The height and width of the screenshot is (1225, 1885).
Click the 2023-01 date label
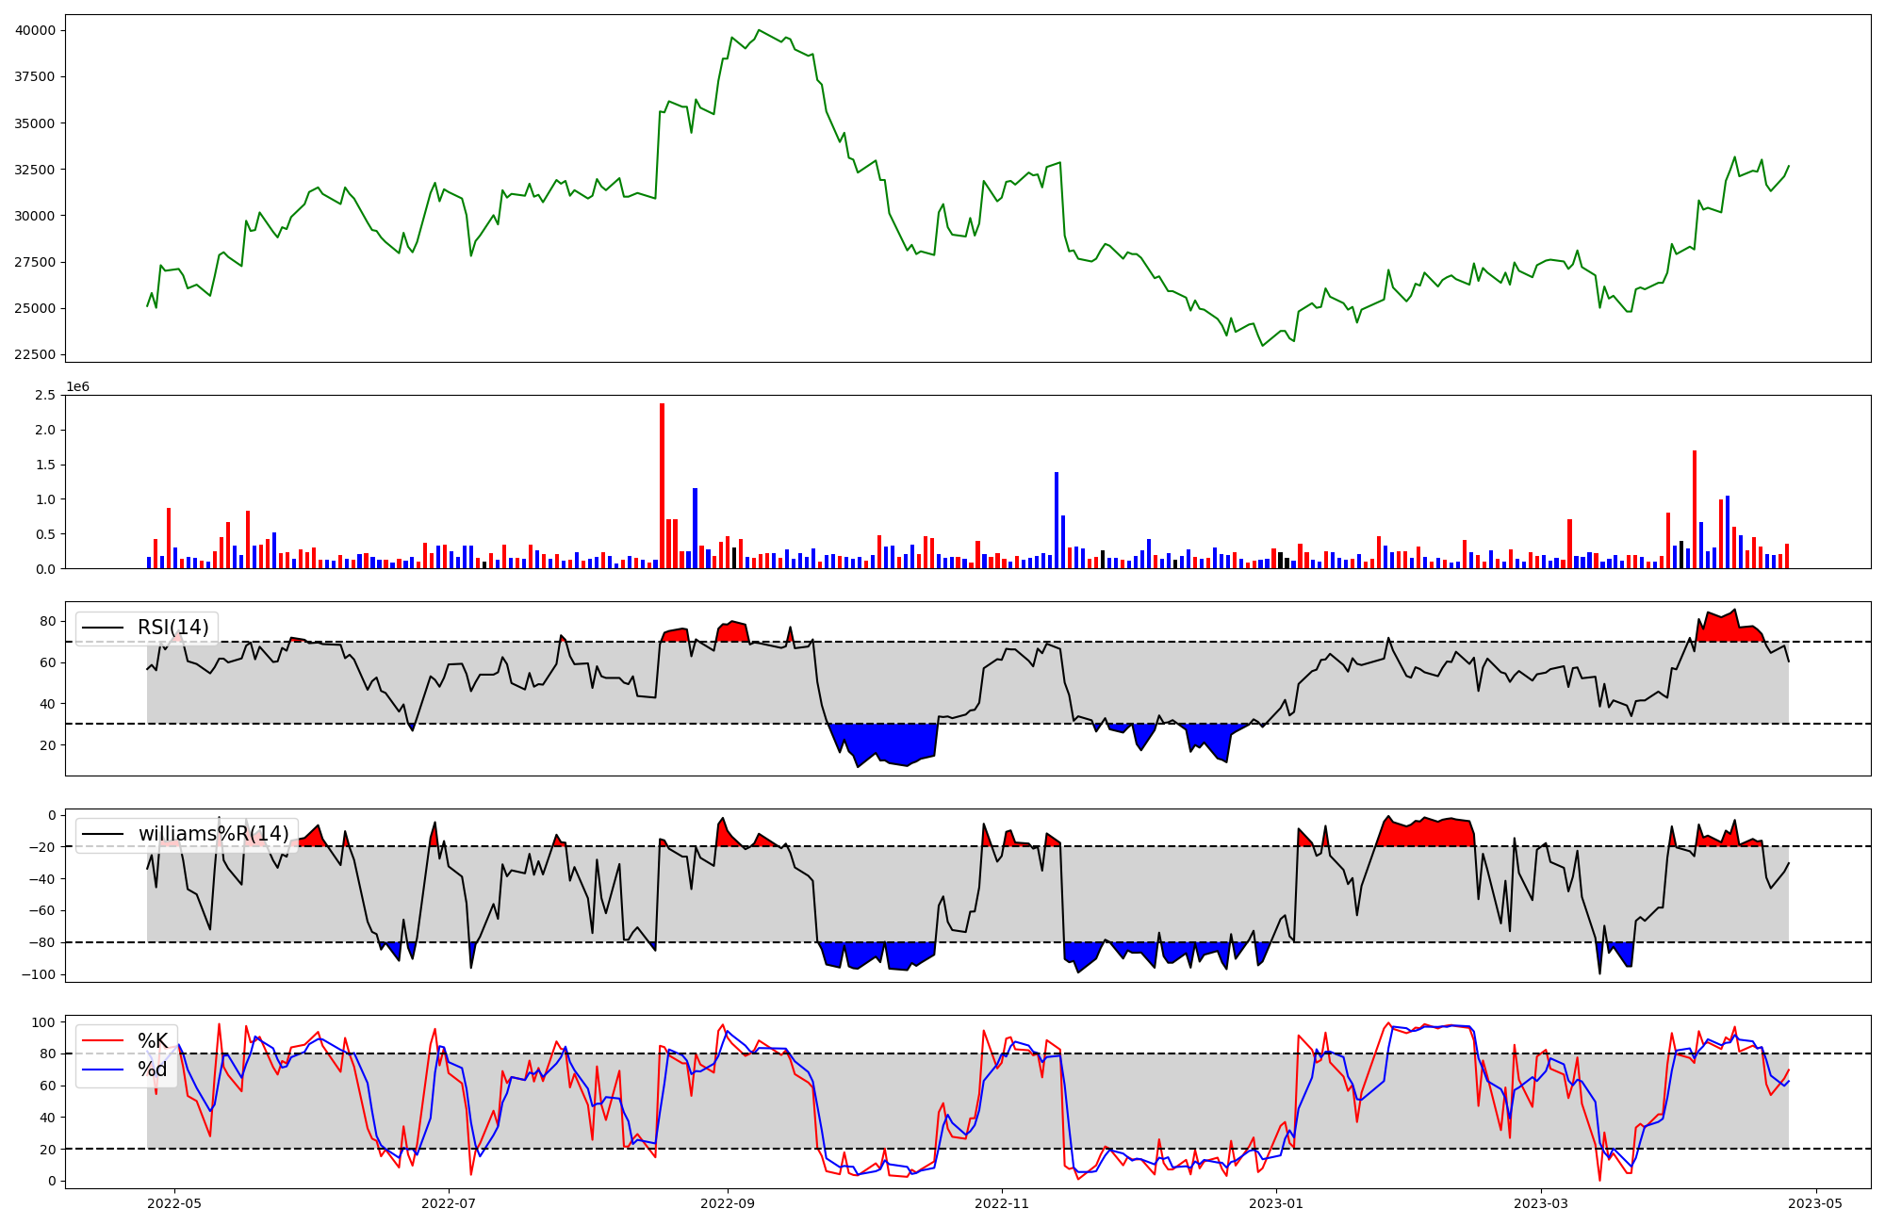click(x=1276, y=1203)
